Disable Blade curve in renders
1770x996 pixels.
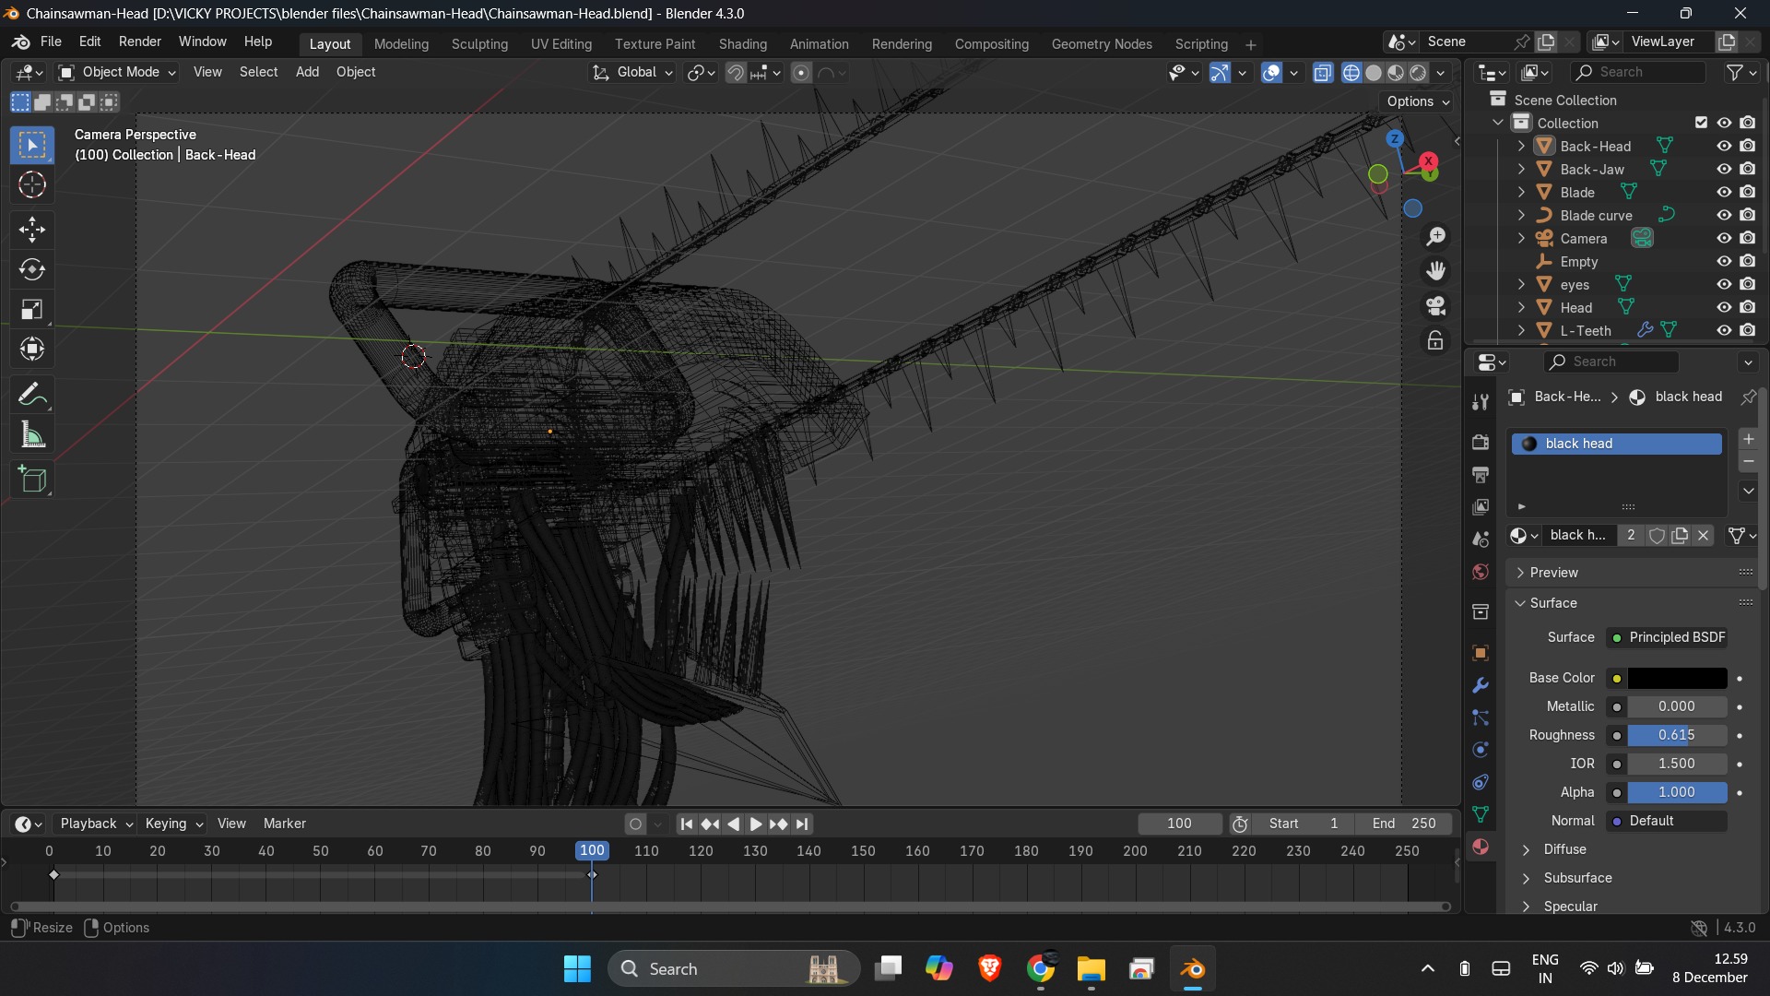click(x=1748, y=215)
